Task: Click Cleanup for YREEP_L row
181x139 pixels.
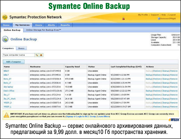Action: 165,107
